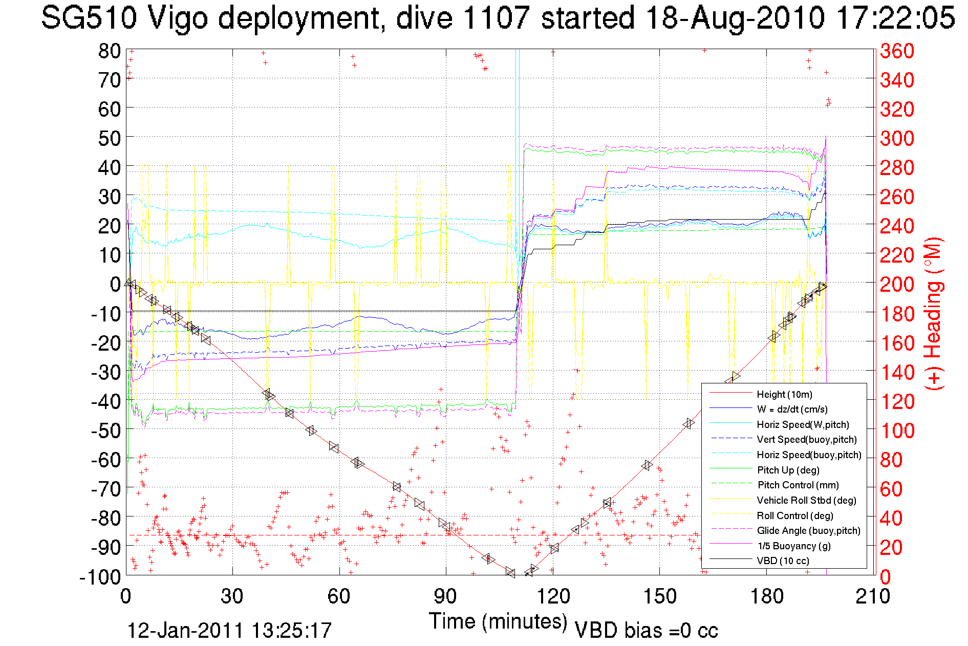Viewport: 968px width, 646px height.
Task: Click the "Pitch Up (deg)" legend text
Action: pyautogui.click(x=788, y=470)
